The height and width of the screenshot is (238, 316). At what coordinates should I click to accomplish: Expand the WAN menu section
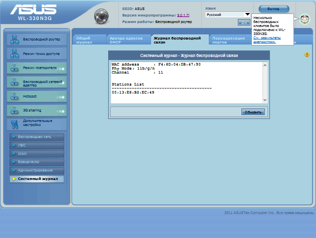tap(37, 153)
